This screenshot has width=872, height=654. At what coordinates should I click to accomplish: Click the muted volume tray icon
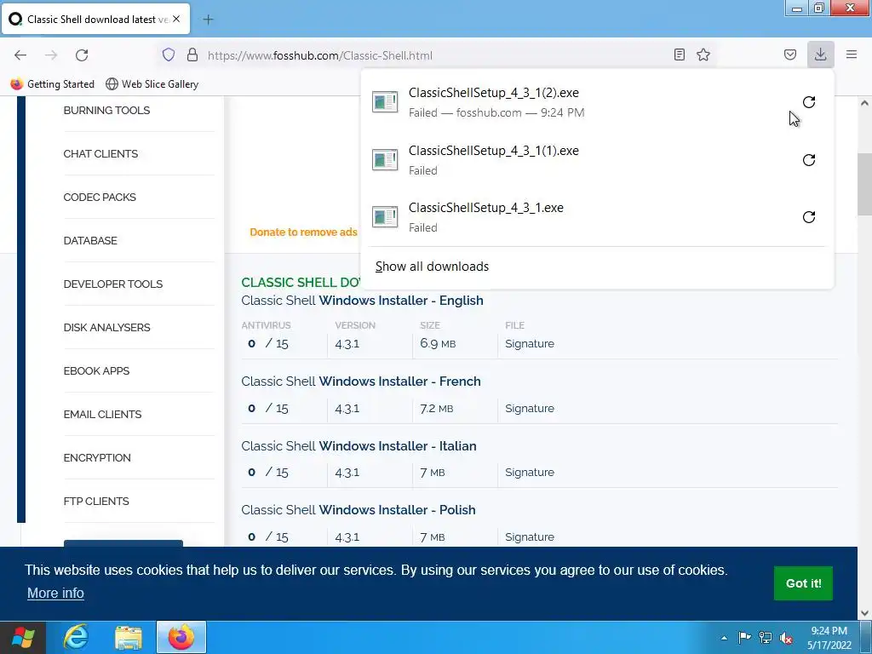coord(786,638)
